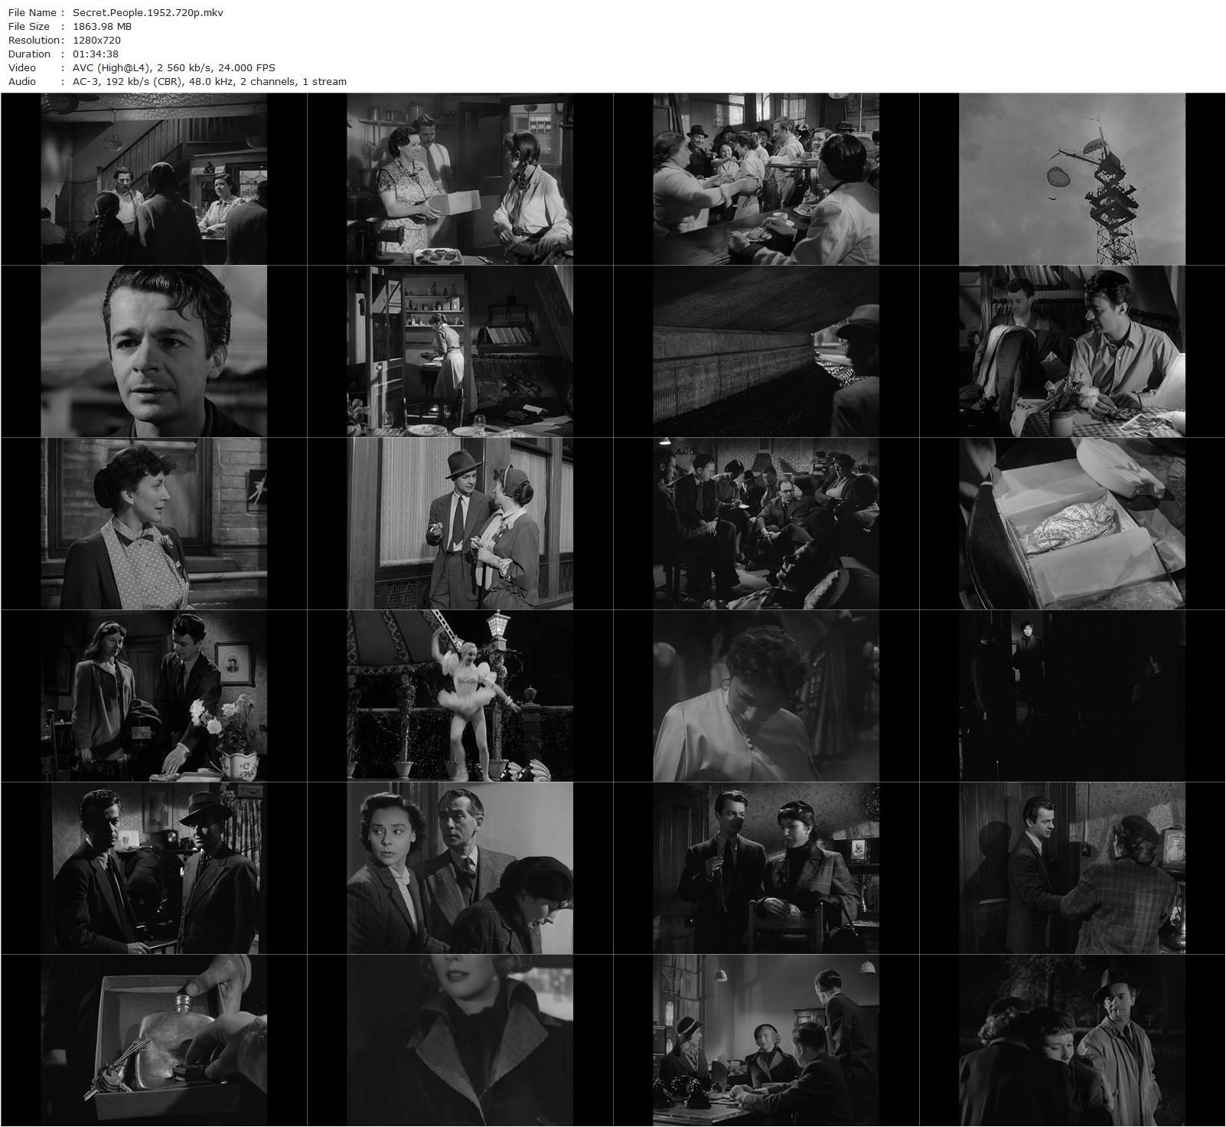Select frame with two men at checkered table

point(1071,351)
